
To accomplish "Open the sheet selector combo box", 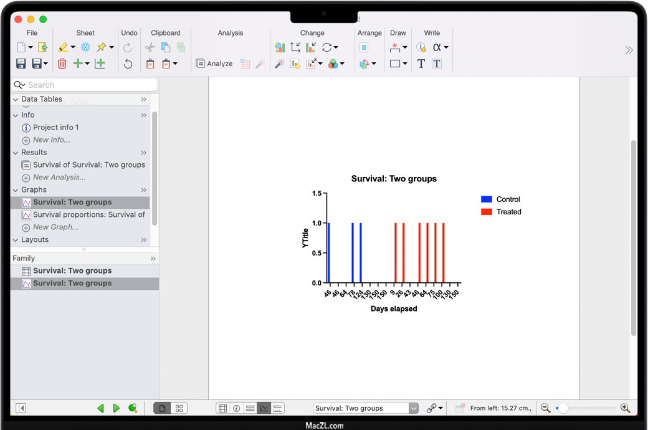I will point(414,408).
